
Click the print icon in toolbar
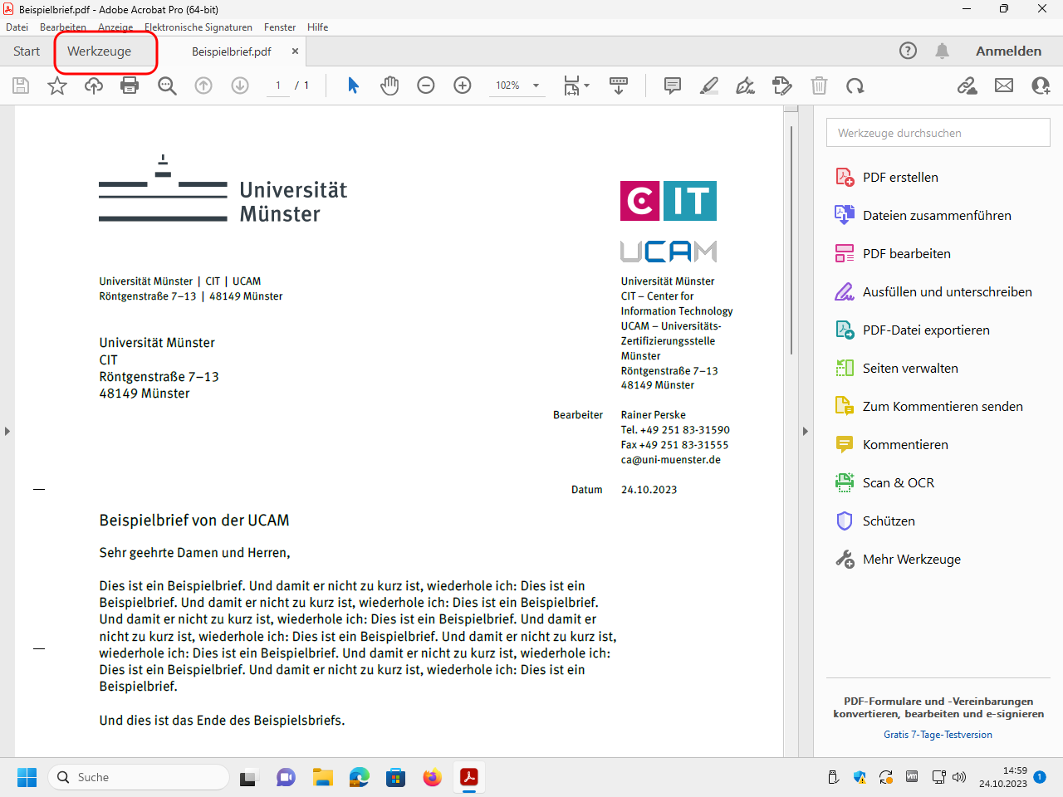coord(130,86)
